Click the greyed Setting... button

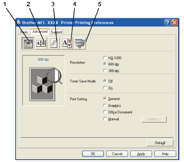click(154, 119)
